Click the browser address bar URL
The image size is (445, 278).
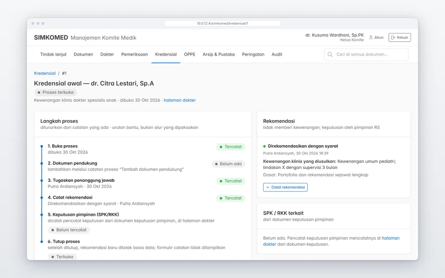[222, 23]
